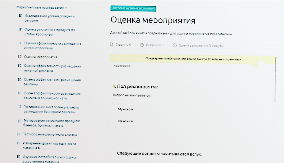Click the note 'Вопрос не зачитывается.'
Image resolution: width=284 pixels, height=163 pixels.
click(x=132, y=95)
